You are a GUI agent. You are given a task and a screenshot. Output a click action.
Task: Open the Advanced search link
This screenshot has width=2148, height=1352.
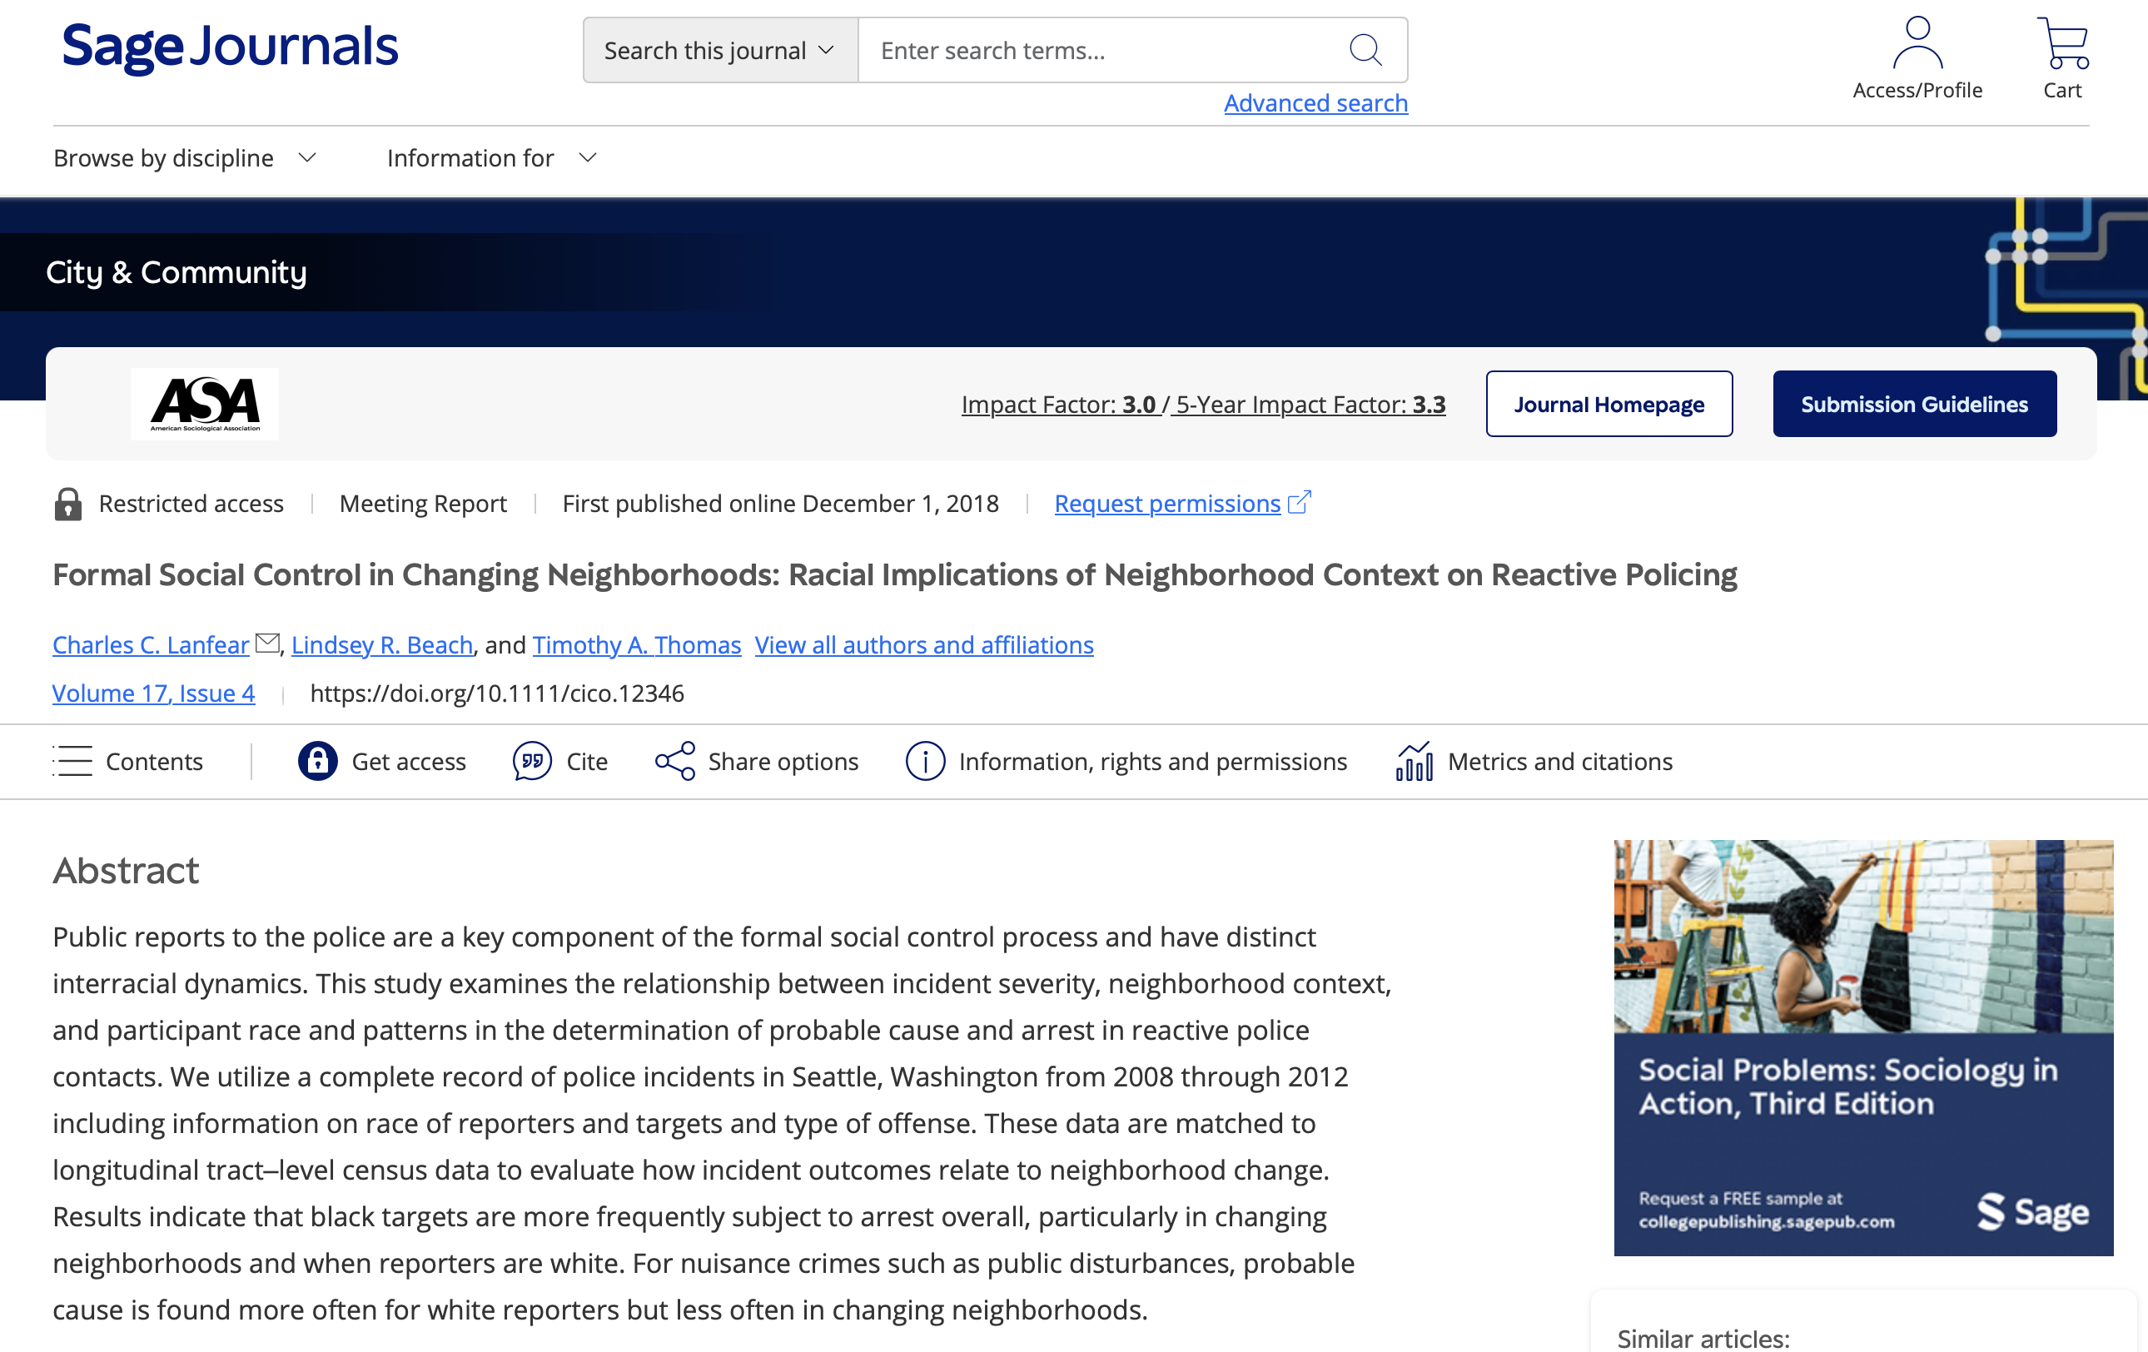(x=1315, y=103)
